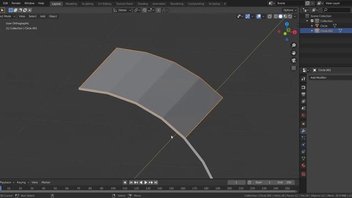The height and width of the screenshot is (198, 352).
Task: Open the Global transform orientation dropdown
Action: click(122, 10)
